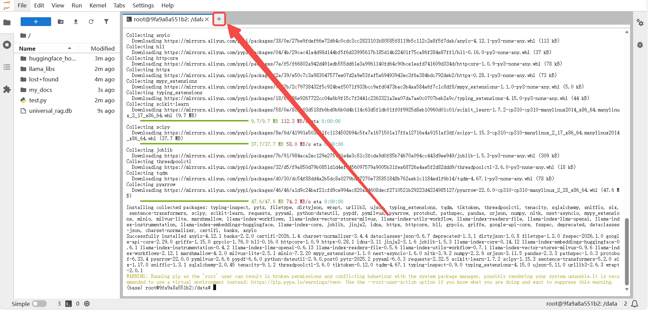Select the universal_rag.db file
The width and height of the screenshot is (648, 310).
[x=67, y=111]
